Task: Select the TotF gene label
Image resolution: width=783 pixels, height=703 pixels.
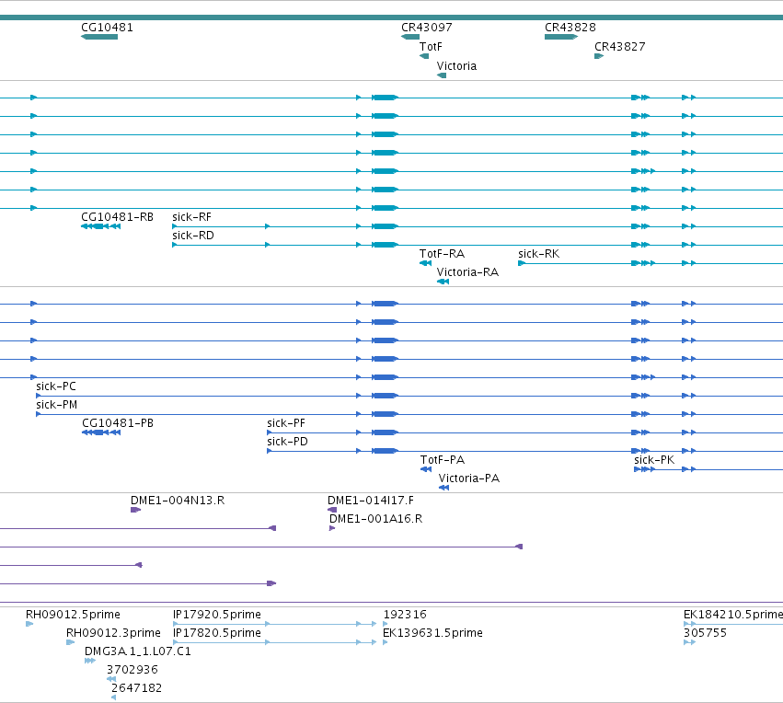Action: [x=431, y=46]
